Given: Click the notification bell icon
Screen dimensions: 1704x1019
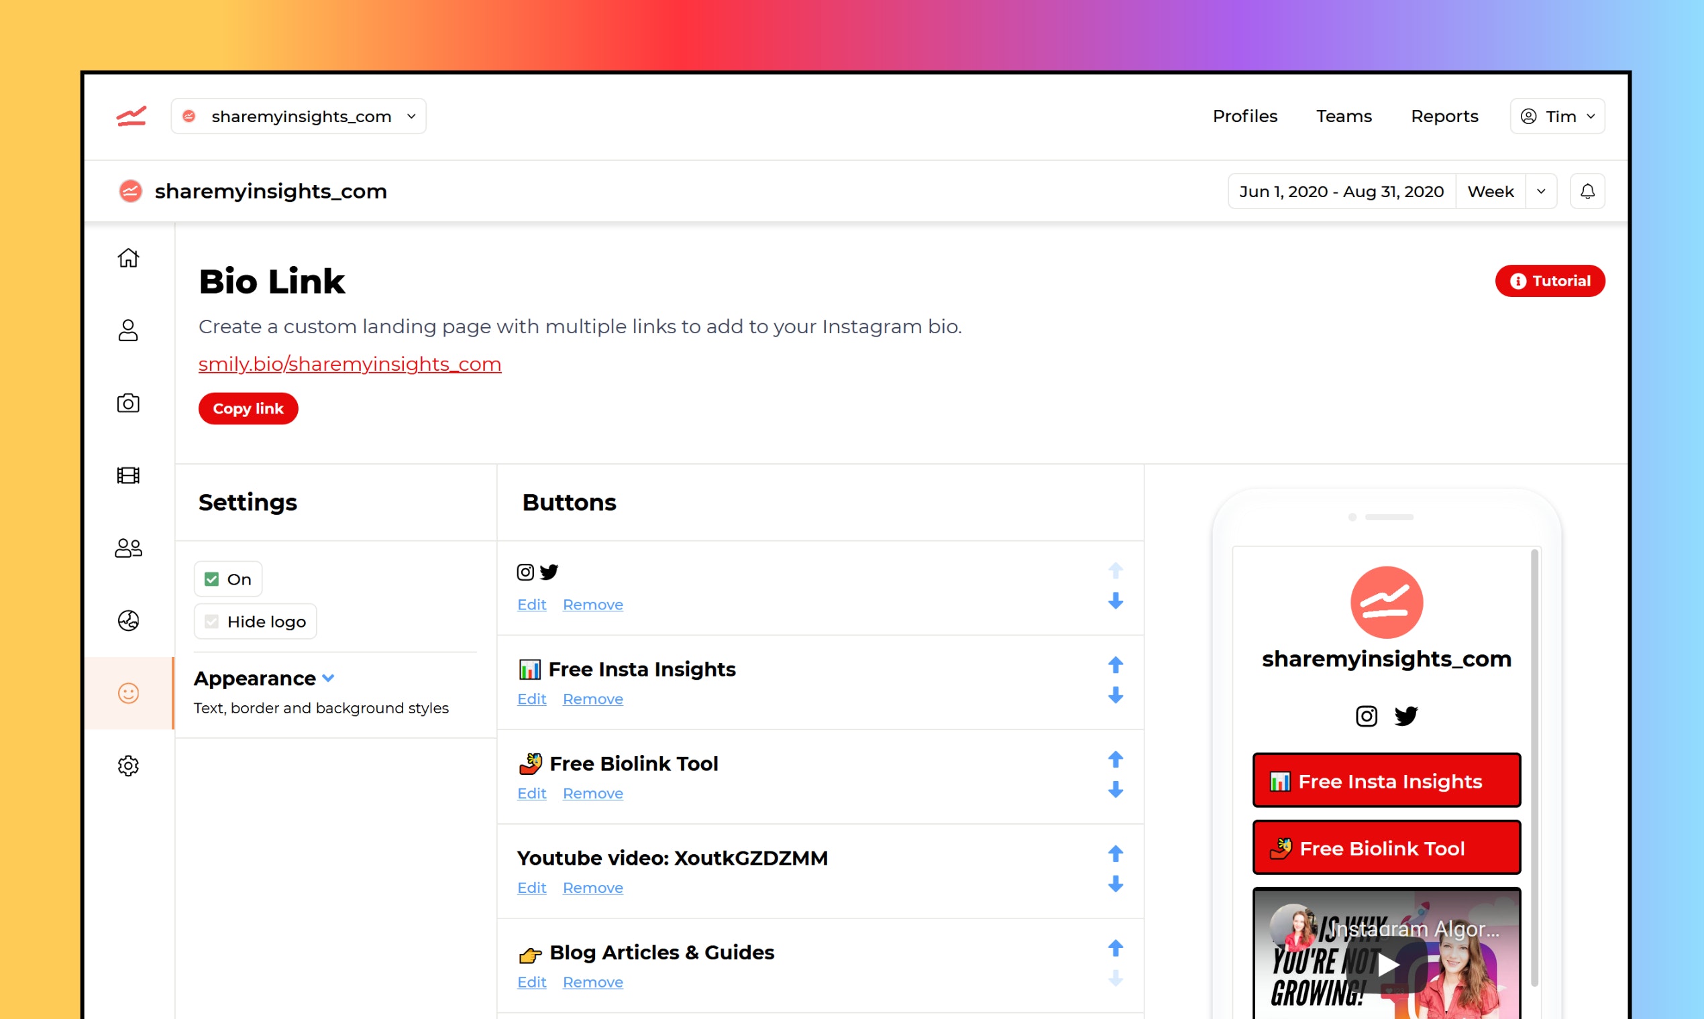Looking at the screenshot, I should pyautogui.click(x=1587, y=192).
